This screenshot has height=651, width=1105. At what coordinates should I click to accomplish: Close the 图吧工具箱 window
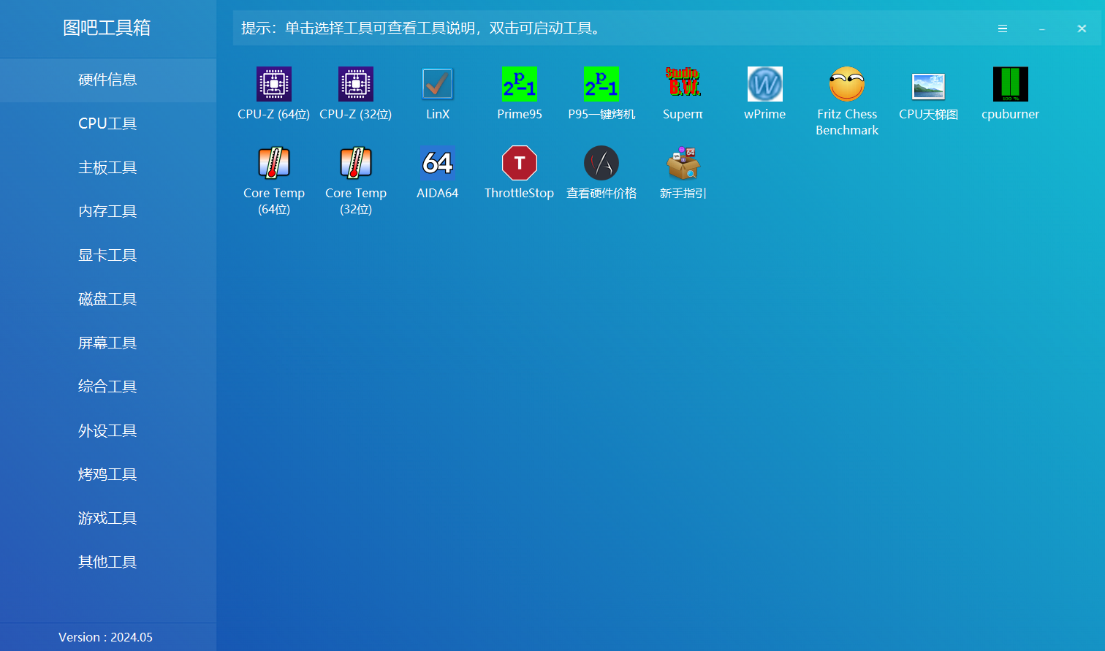pos(1082,28)
